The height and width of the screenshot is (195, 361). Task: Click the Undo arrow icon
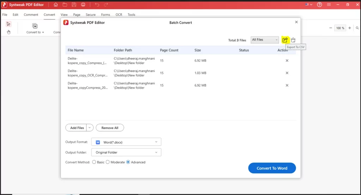(97, 5)
